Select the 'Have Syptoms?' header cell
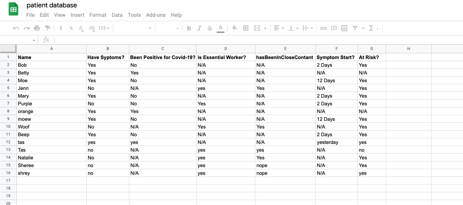Screen dimensions: 463x205 coord(108,57)
